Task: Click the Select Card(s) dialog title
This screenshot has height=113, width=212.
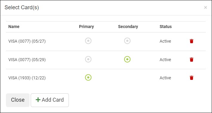Action: [22, 7]
